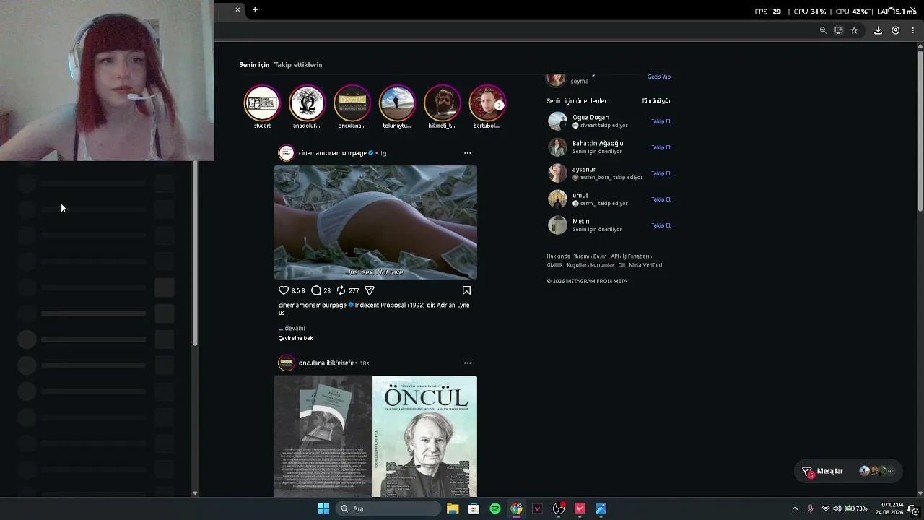
Task: Open the Photos app from the taskbar
Action: coord(601,508)
